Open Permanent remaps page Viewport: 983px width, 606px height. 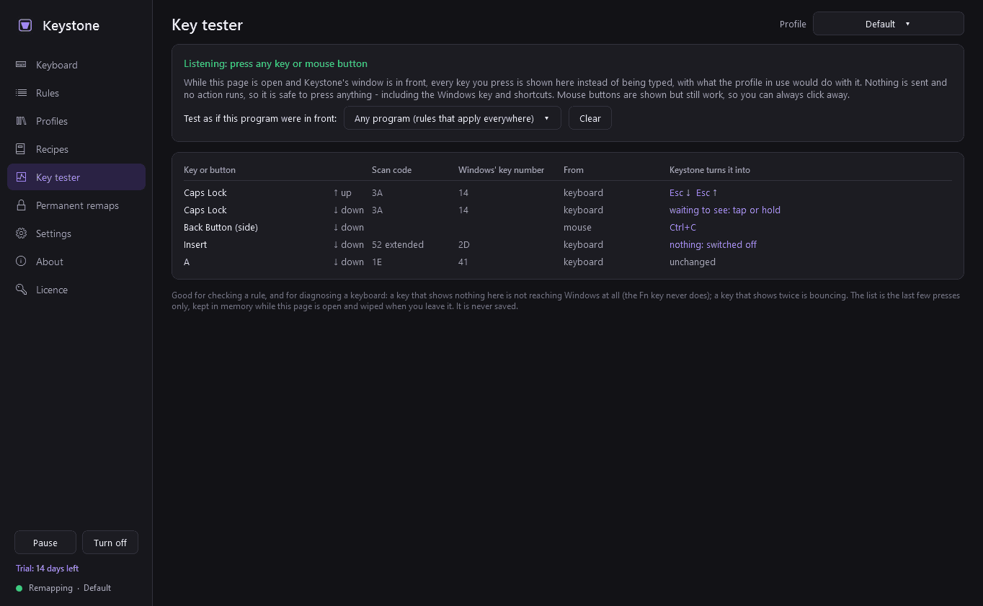[x=76, y=205]
